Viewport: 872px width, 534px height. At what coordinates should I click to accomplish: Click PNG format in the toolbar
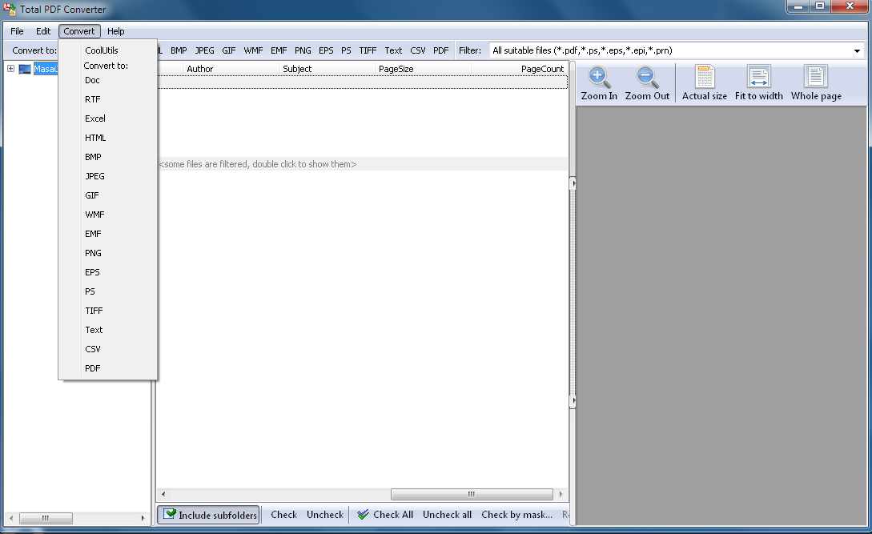pyautogui.click(x=303, y=50)
